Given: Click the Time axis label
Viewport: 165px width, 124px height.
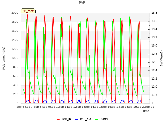Looking at the screenshot, I should point(146,111).
